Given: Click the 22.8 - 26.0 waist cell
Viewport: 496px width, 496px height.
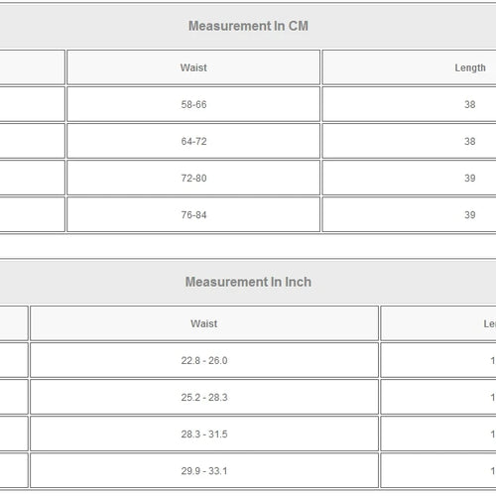Looking at the screenshot, I should click(x=204, y=360).
